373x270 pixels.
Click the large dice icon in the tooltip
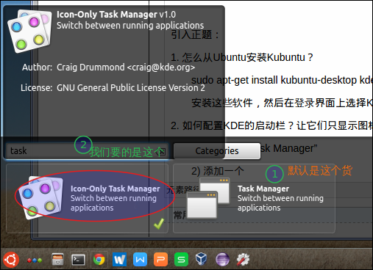point(30,31)
